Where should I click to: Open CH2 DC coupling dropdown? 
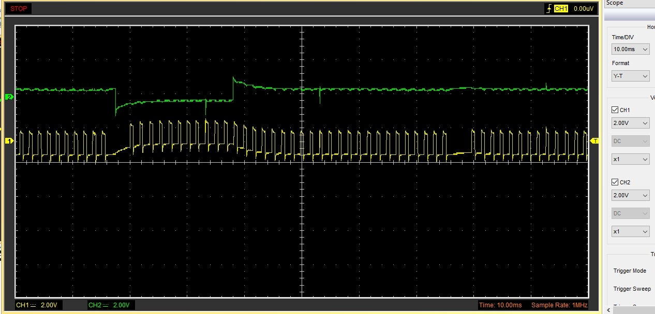[x=630, y=213]
